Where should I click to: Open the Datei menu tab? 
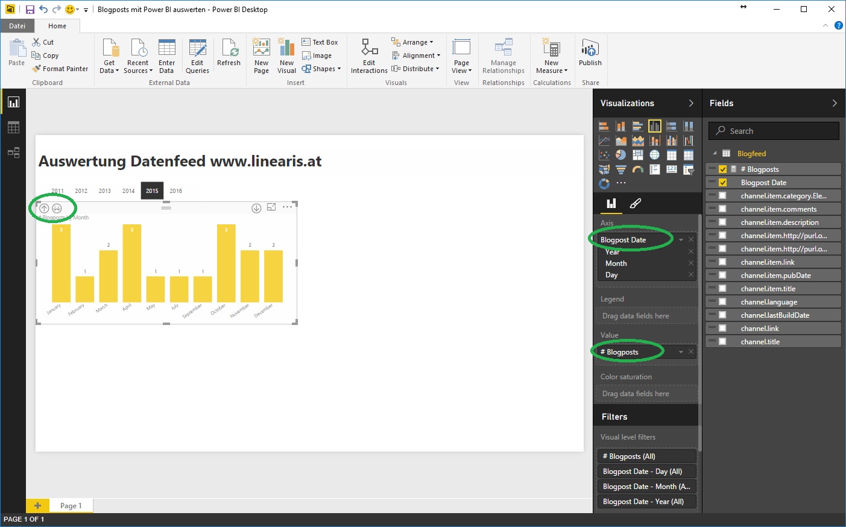point(17,26)
